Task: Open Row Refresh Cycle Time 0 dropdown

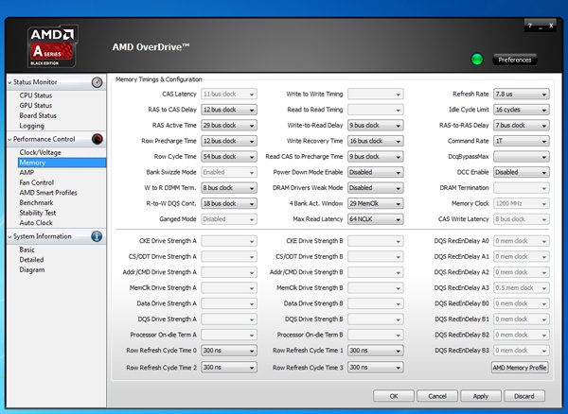Action: pyautogui.click(x=229, y=350)
